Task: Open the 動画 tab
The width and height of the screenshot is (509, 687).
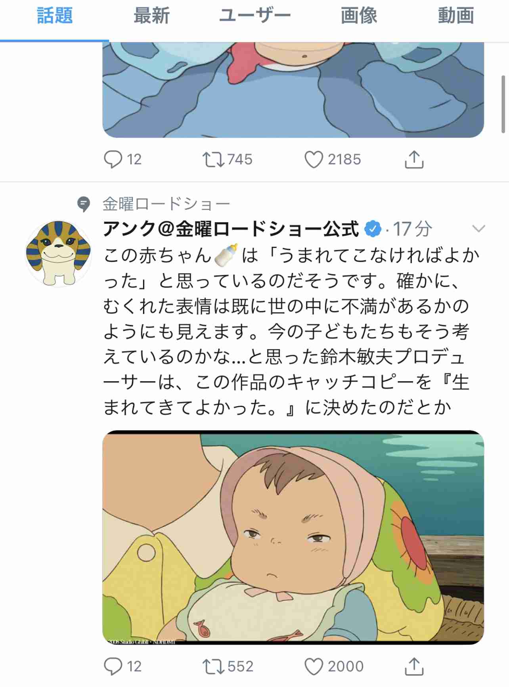Action: point(456,16)
